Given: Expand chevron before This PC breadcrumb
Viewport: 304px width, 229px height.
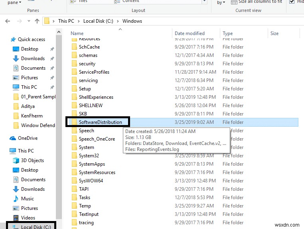Looking at the screenshot, I should (x=53, y=21).
